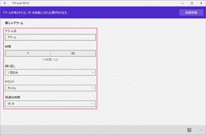Image resolution: width=206 pixels, height=135 pixels.
Task: Edit the アラーム名 text field
Action: (50, 37)
